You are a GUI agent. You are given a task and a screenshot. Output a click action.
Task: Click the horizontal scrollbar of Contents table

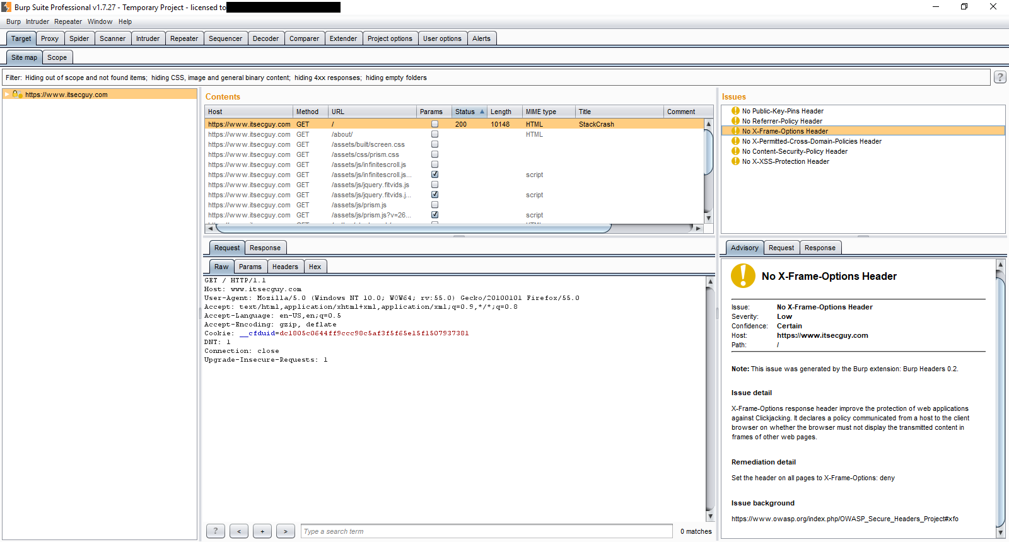pos(413,228)
